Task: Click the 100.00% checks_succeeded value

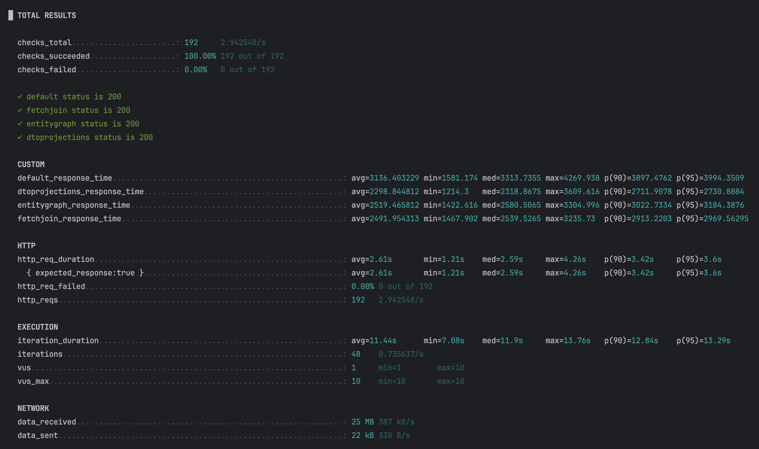Action: tap(200, 56)
